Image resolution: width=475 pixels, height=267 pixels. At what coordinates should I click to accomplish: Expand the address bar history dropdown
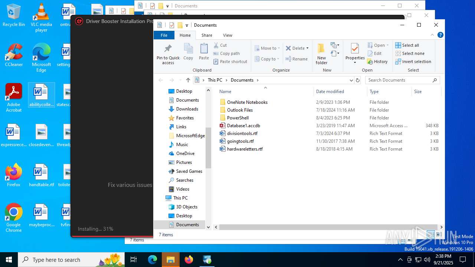point(351,80)
